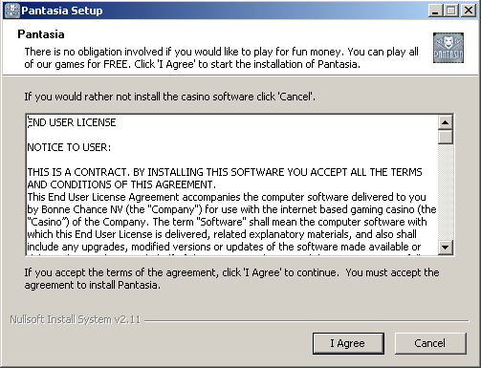Cancel the Pantasia installation
Image resolution: width=481 pixels, height=368 pixels.
(430, 343)
